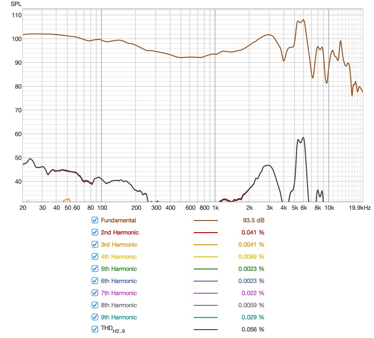This screenshot has height=338, width=374.
Task: Select the teal 9th Harmonic line swatch
Action: pyautogui.click(x=206, y=317)
